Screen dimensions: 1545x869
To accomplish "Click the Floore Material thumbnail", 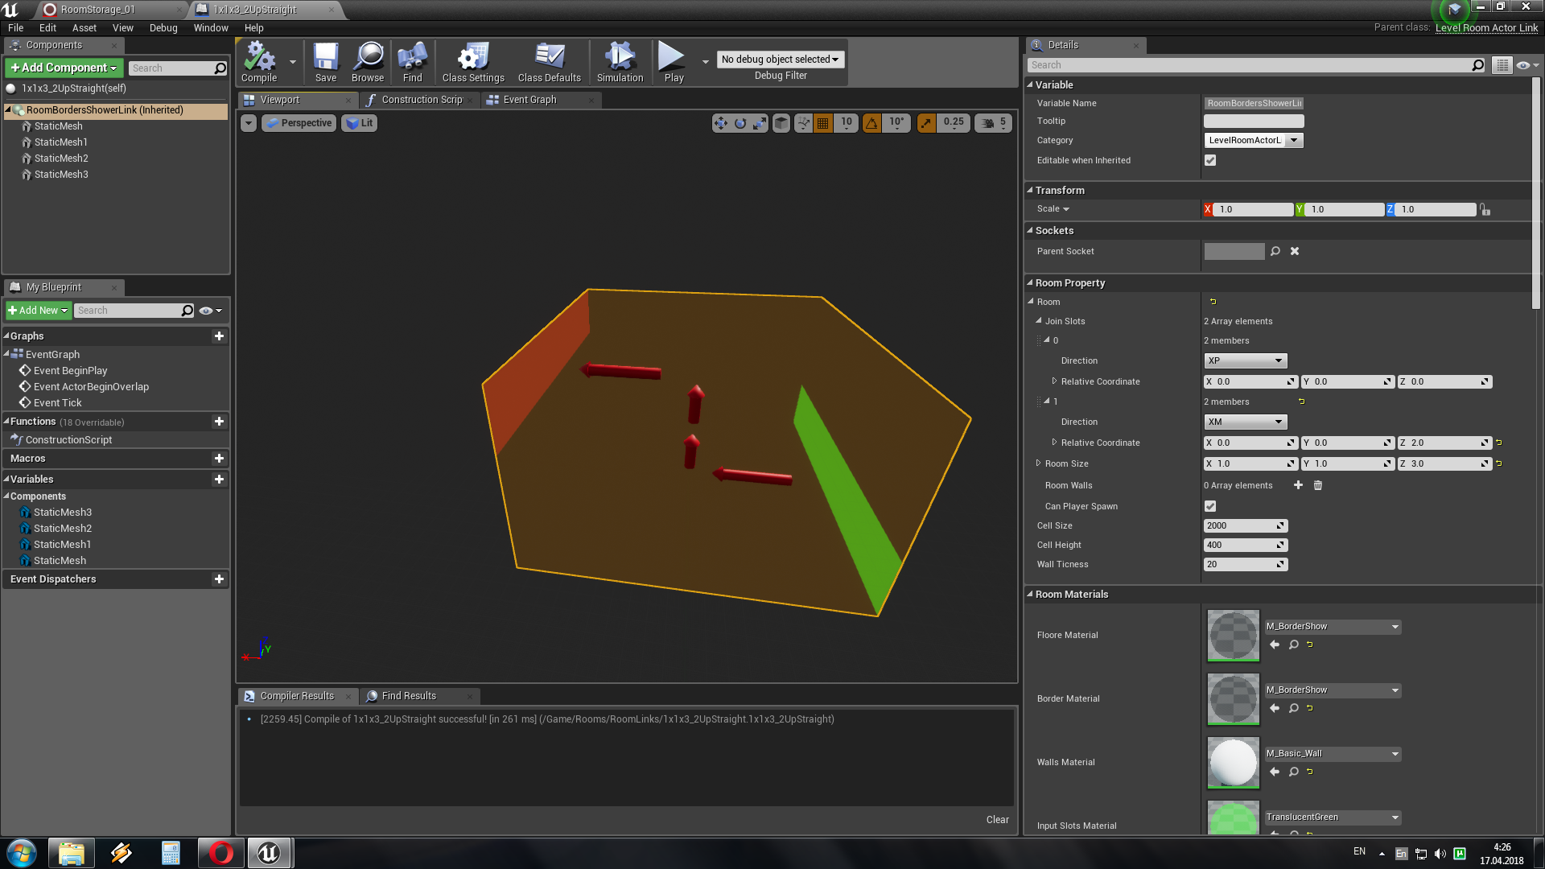I will coord(1233,635).
